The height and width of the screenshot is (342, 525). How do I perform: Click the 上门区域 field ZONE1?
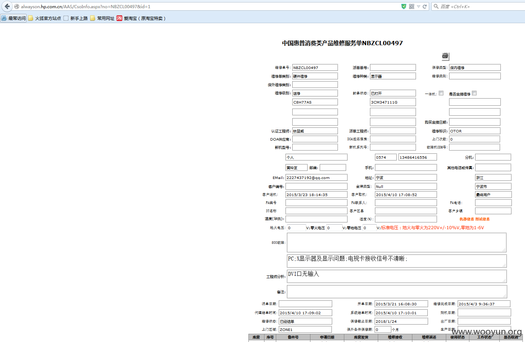(x=305, y=330)
